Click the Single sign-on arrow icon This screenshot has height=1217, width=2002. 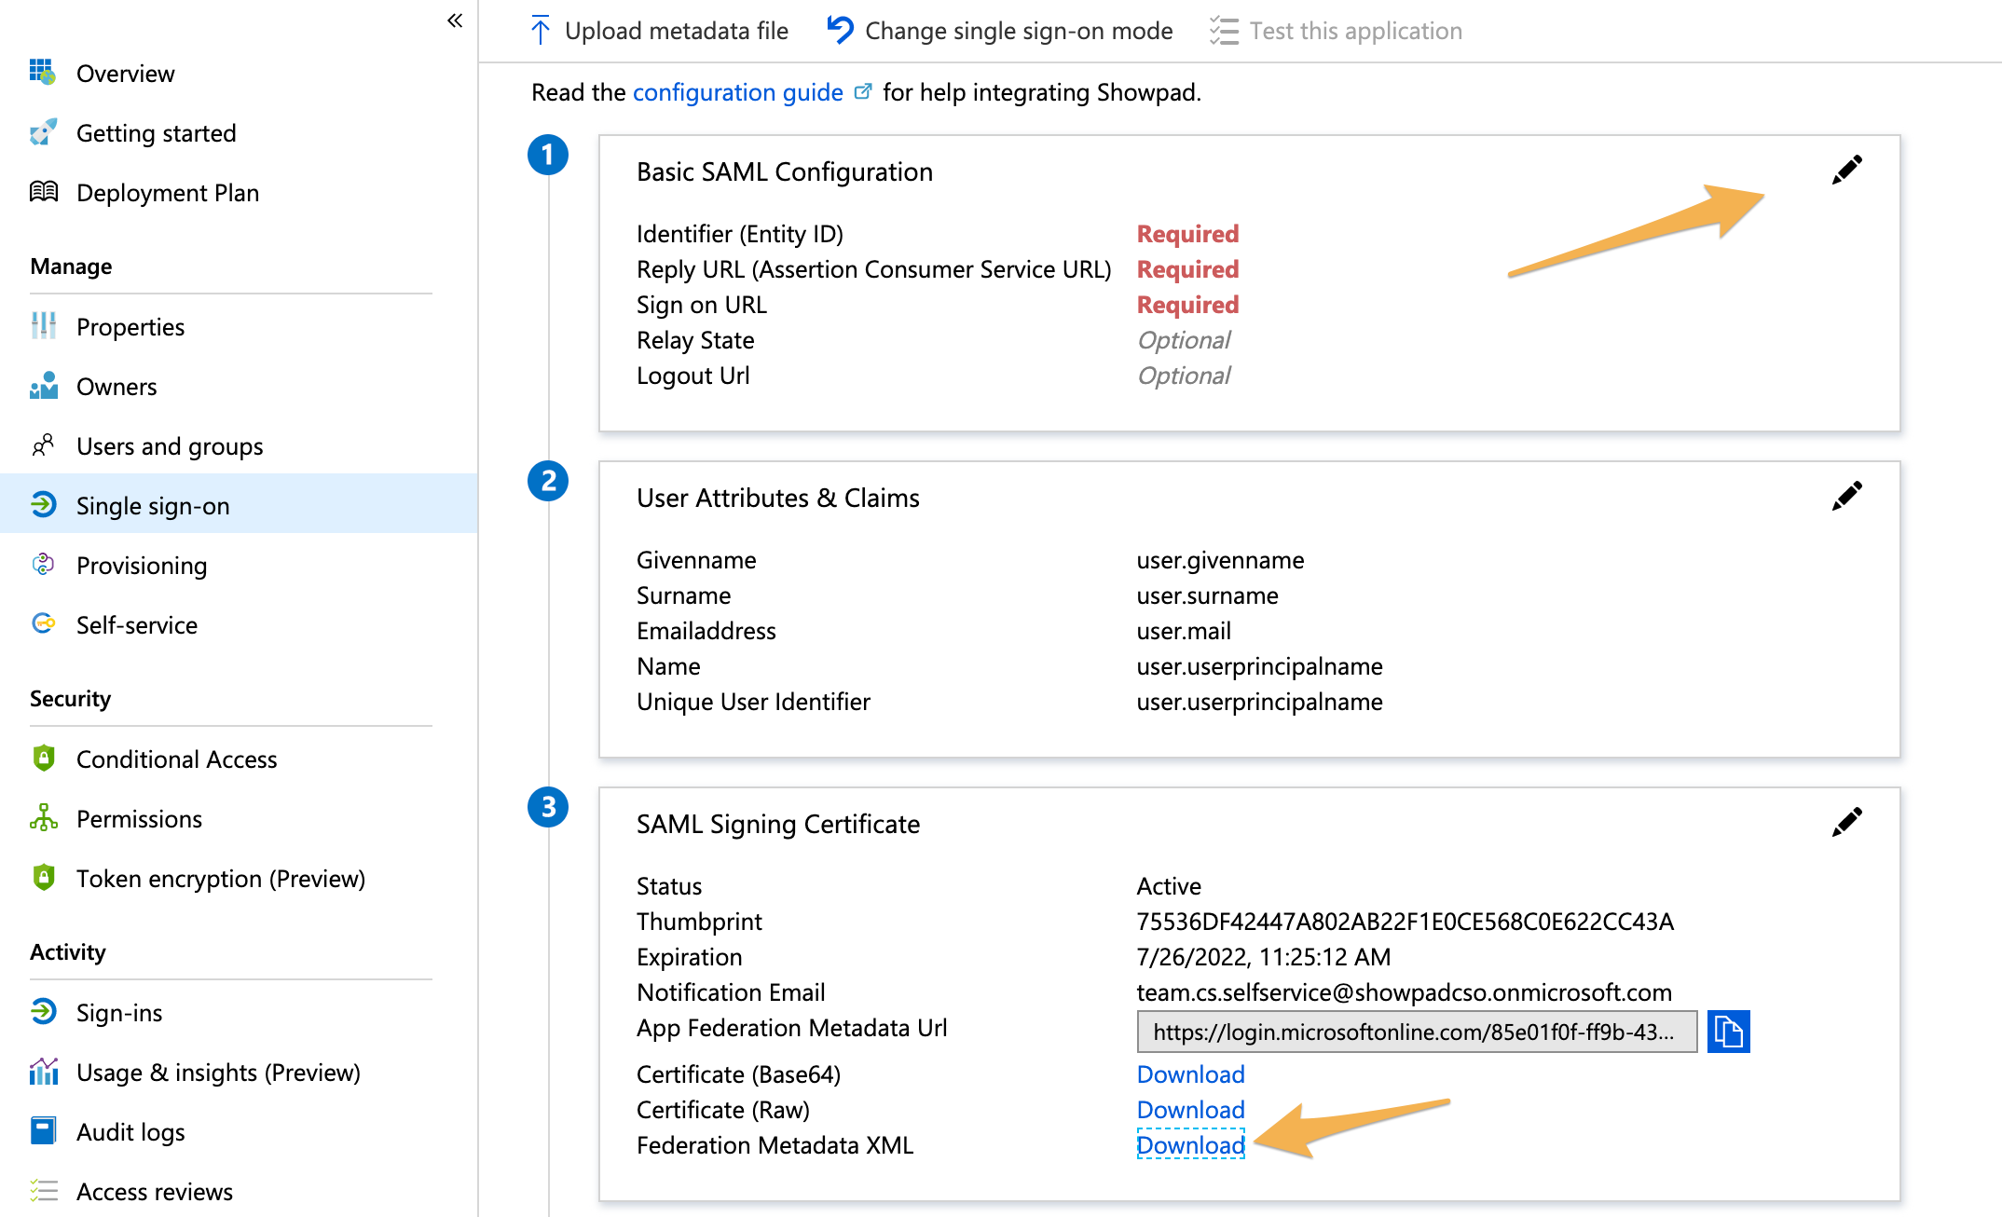[43, 505]
